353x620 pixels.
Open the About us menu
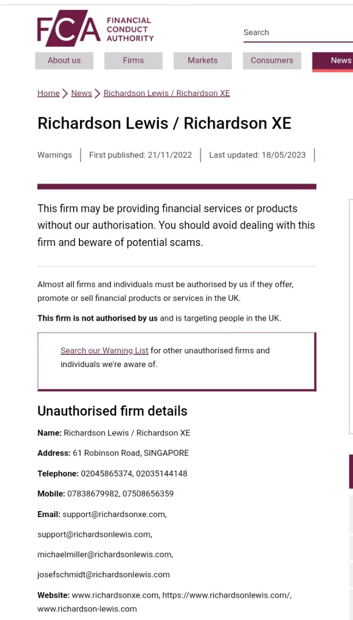(64, 60)
